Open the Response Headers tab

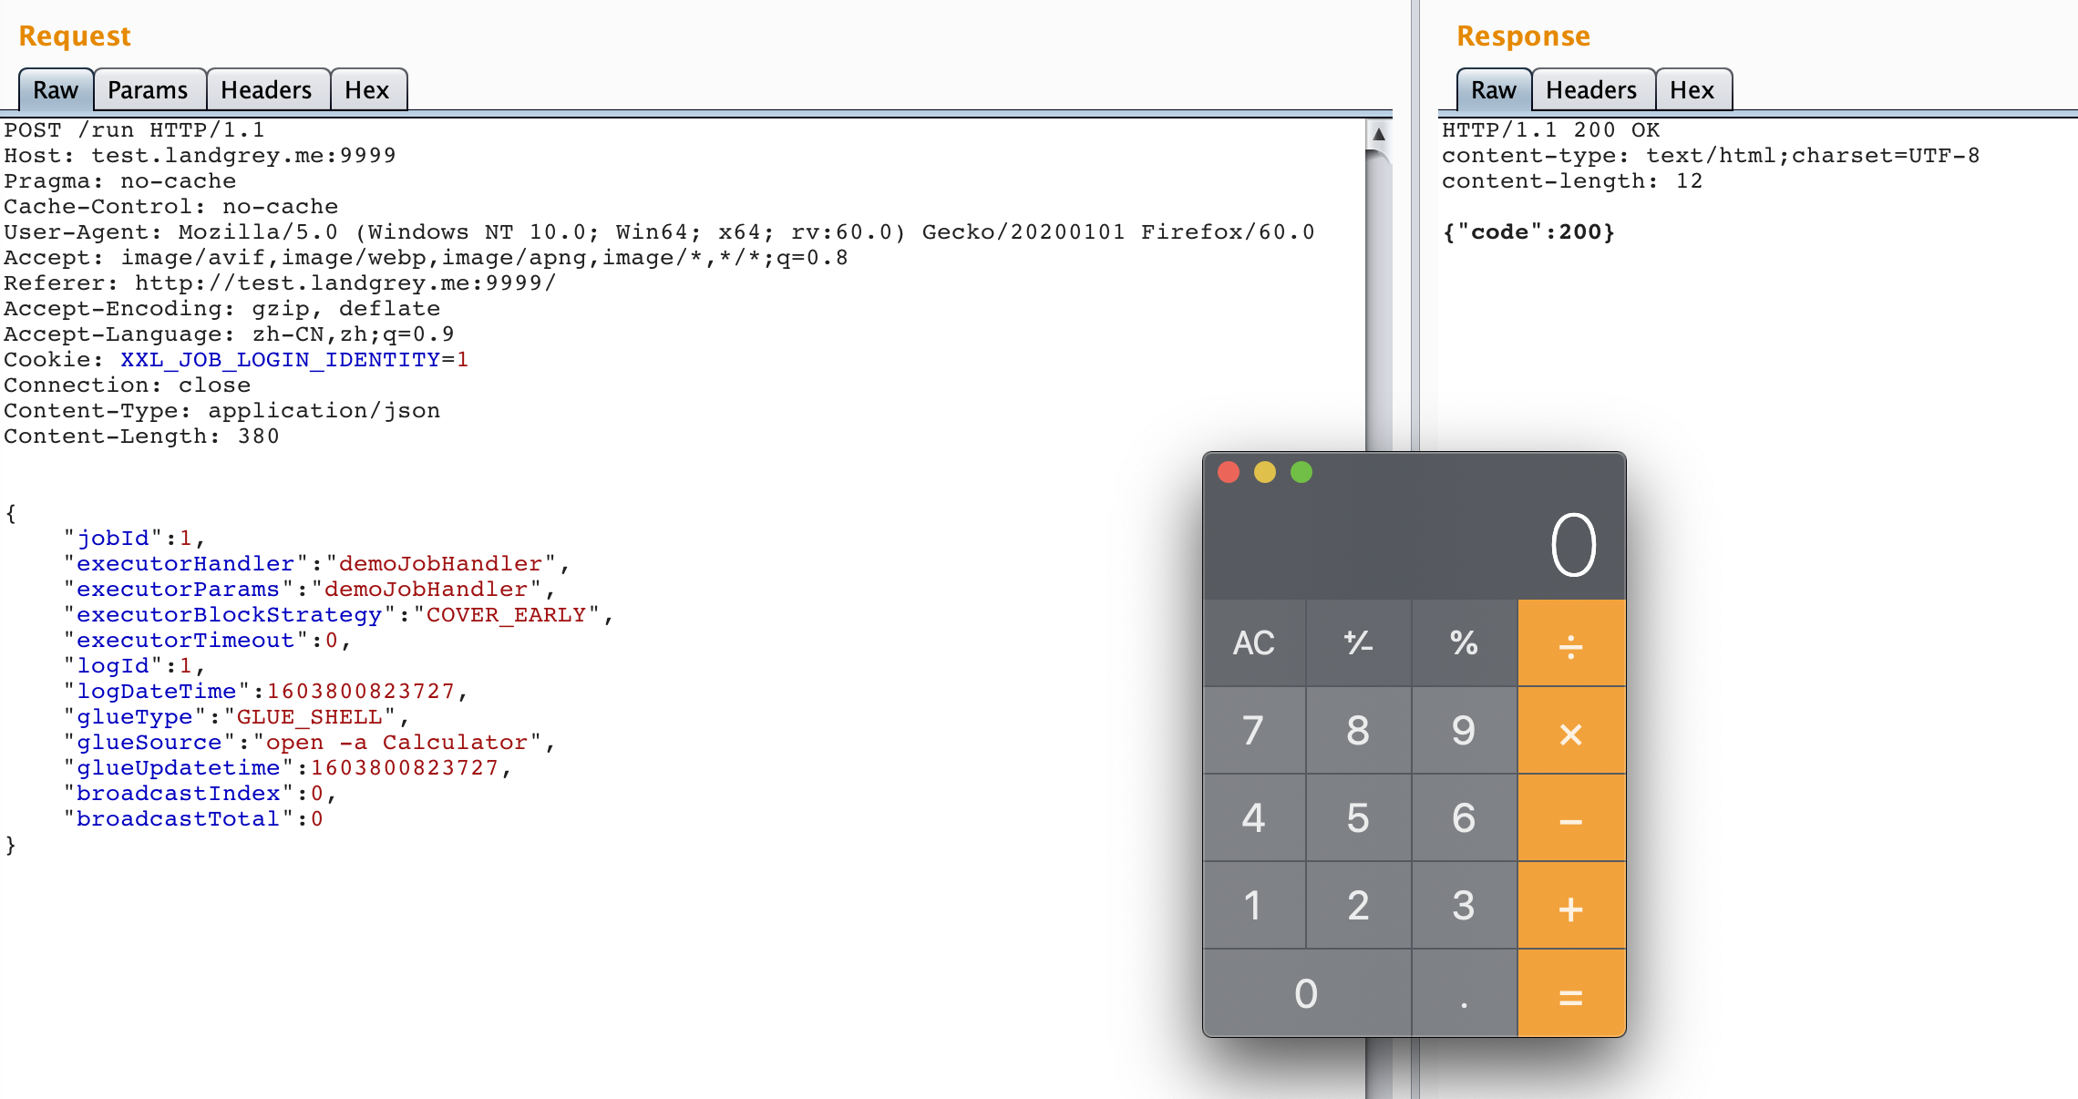[1592, 90]
